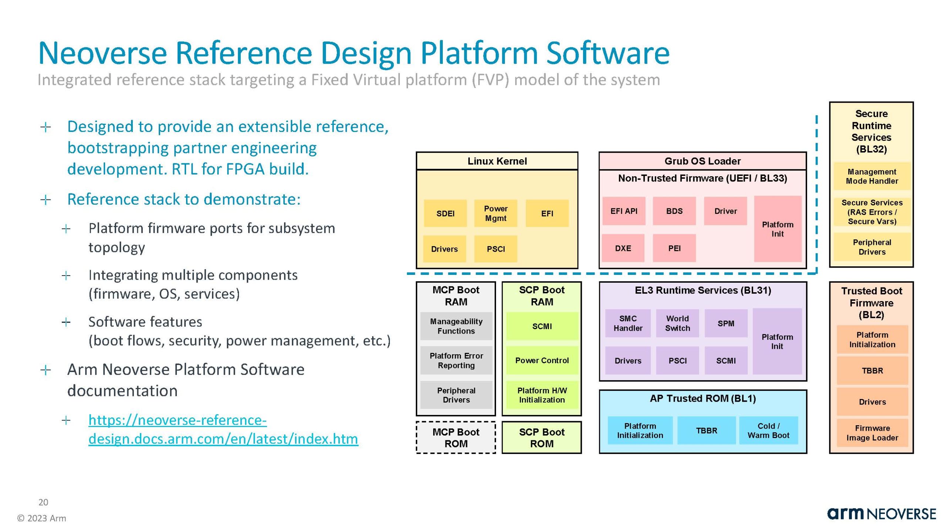947x532 pixels.
Task: Select the SMC Handler block
Action: click(x=627, y=323)
